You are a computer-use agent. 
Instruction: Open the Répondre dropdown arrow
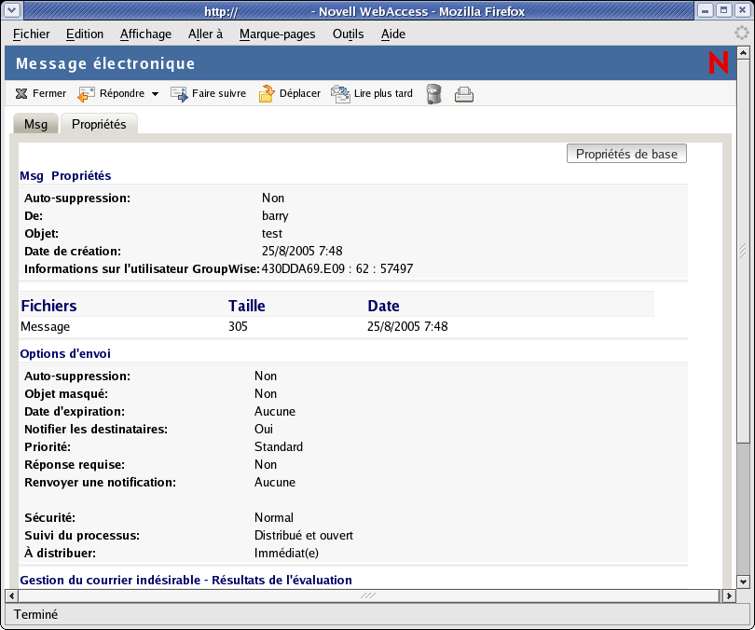[x=155, y=94]
